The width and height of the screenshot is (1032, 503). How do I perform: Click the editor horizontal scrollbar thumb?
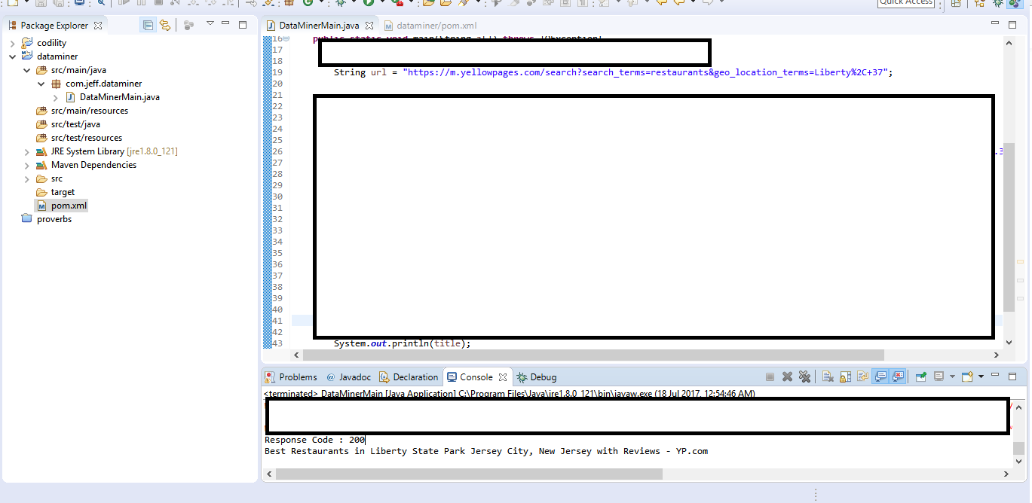pos(593,355)
